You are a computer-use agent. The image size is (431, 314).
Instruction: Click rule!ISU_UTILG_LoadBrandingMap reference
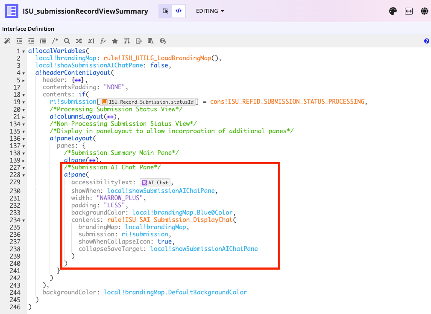coord(157,58)
